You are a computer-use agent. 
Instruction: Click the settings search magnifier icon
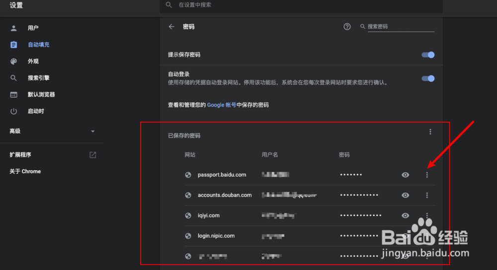[x=169, y=5]
